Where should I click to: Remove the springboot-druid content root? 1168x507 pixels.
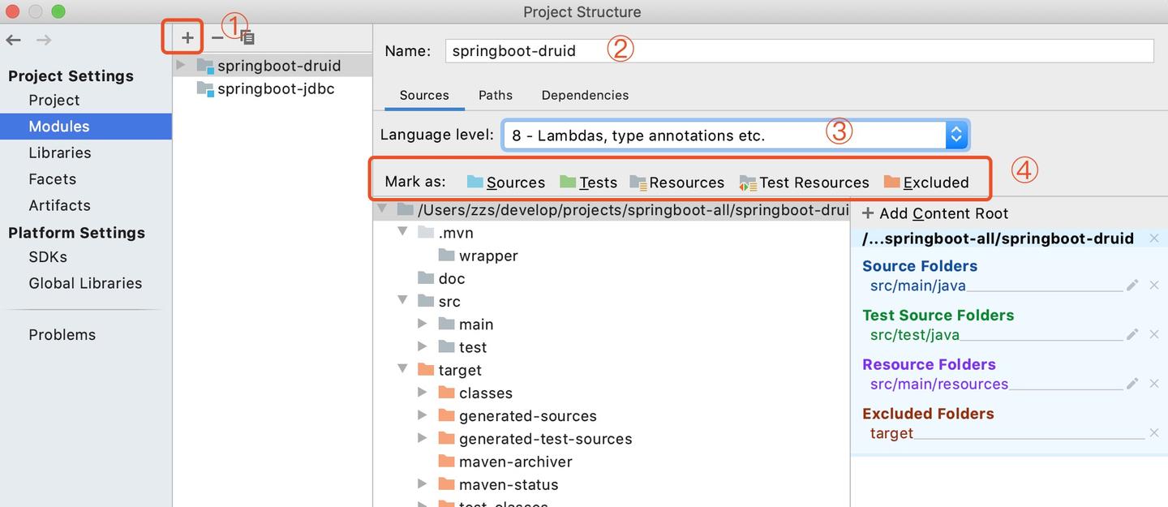point(1154,238)
